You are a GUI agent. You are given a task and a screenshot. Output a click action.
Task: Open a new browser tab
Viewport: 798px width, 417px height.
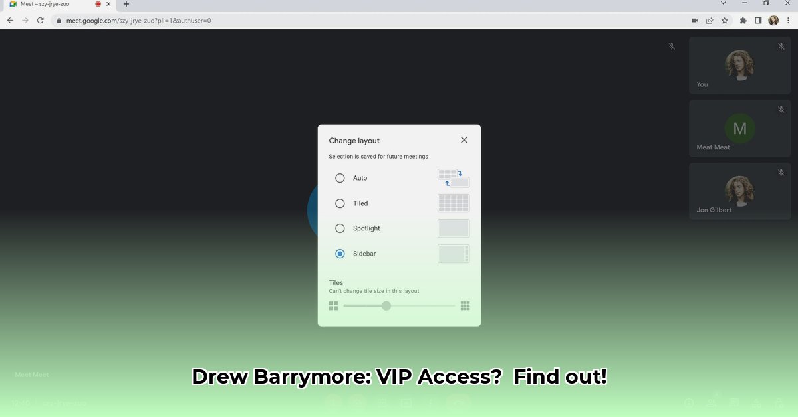[126, 4]
